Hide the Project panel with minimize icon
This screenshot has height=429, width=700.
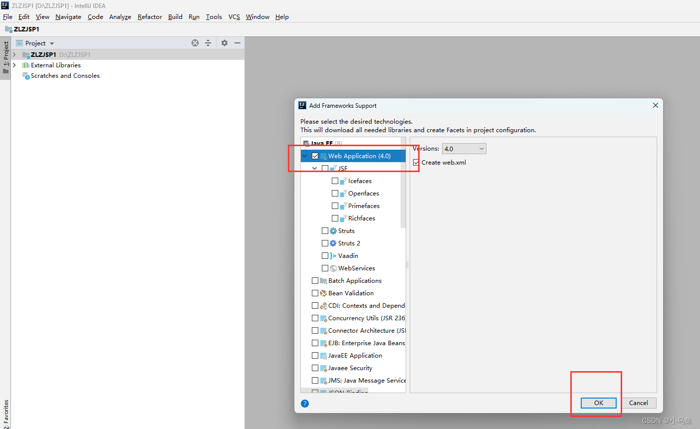click(237, 43)
